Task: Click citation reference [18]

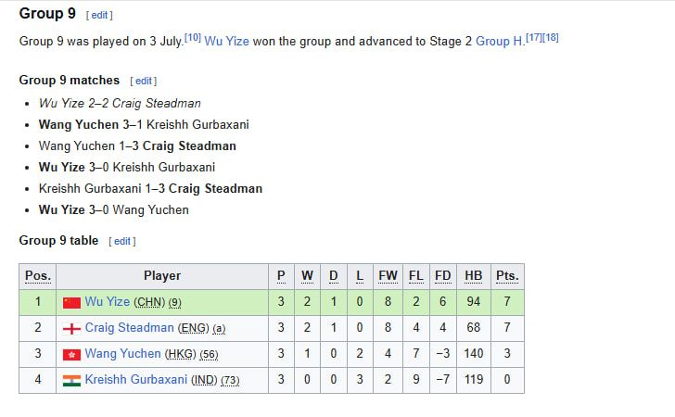Action: pyautogui.click(x=551, y=38)
